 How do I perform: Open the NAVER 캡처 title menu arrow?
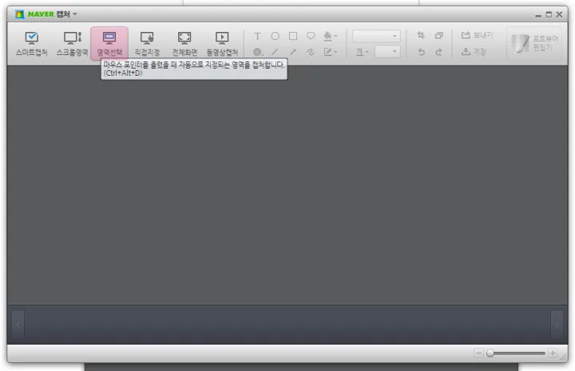[75, 14]
